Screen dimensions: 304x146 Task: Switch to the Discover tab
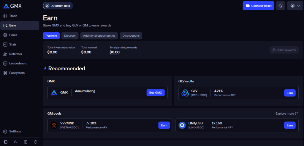tap(70, 36)
